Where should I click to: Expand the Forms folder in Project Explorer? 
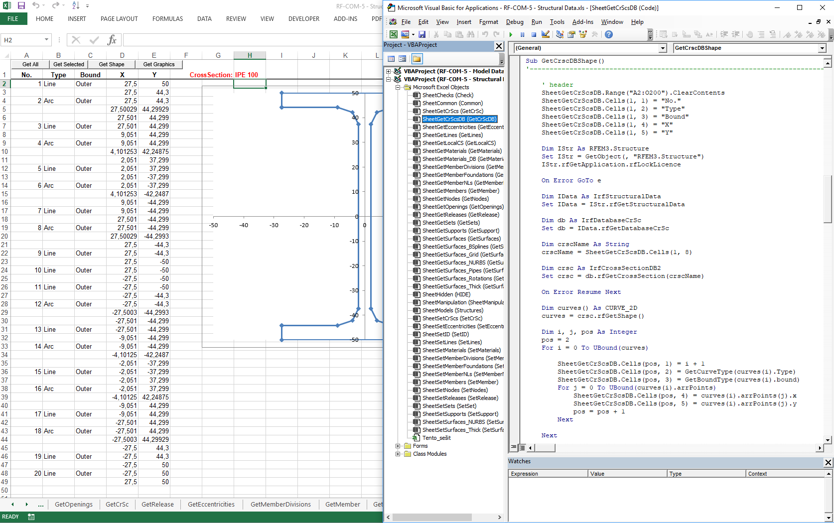tap(398, 446)
